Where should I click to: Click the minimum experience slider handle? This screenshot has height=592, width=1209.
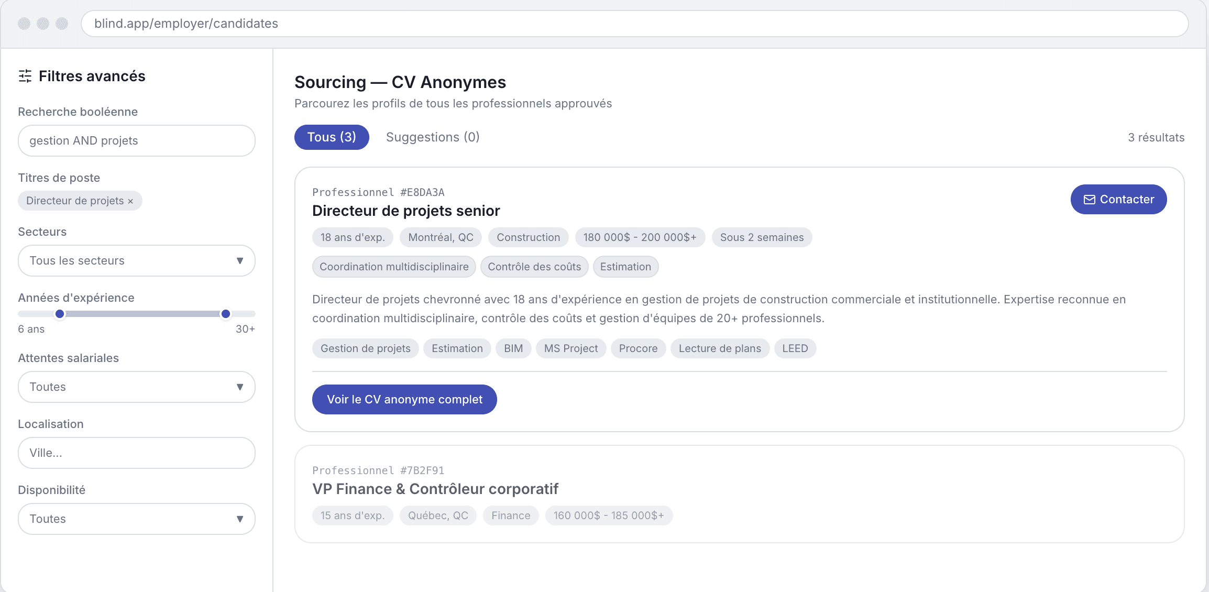point(60,314)
